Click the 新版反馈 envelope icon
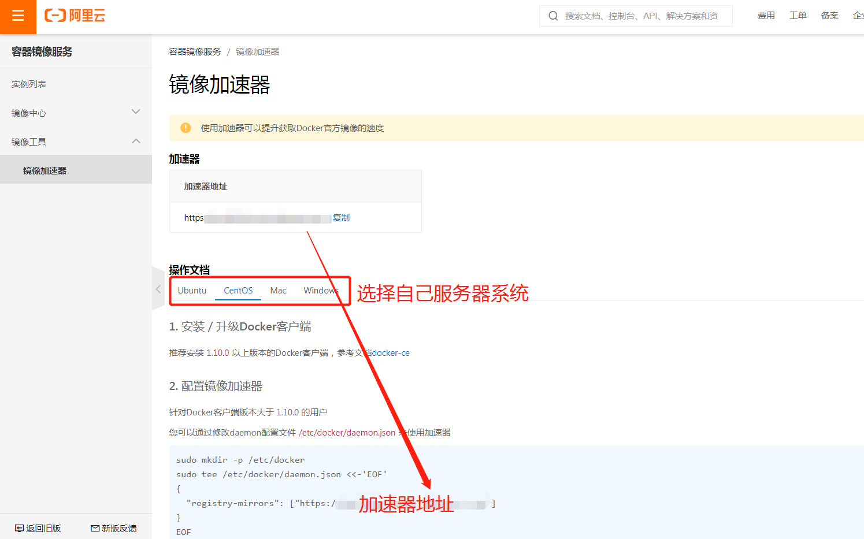The height and width of the screenshot is (539, 864). (x=95, y=528)
